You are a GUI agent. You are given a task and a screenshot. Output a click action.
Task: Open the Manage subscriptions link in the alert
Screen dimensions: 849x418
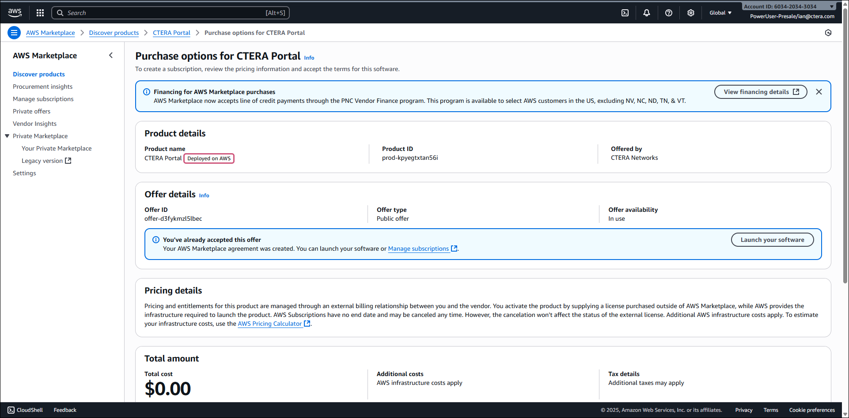pos(423,249)
